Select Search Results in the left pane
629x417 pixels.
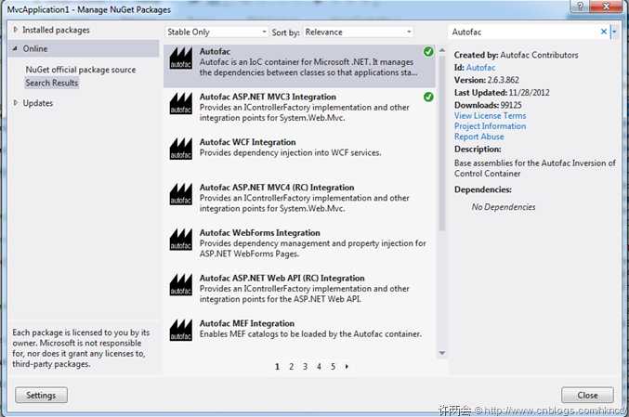click(52, 83)
